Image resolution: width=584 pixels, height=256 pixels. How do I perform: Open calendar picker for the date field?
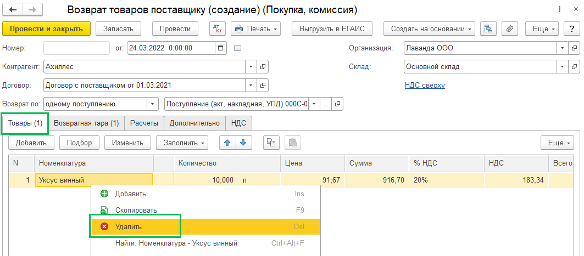220,48
